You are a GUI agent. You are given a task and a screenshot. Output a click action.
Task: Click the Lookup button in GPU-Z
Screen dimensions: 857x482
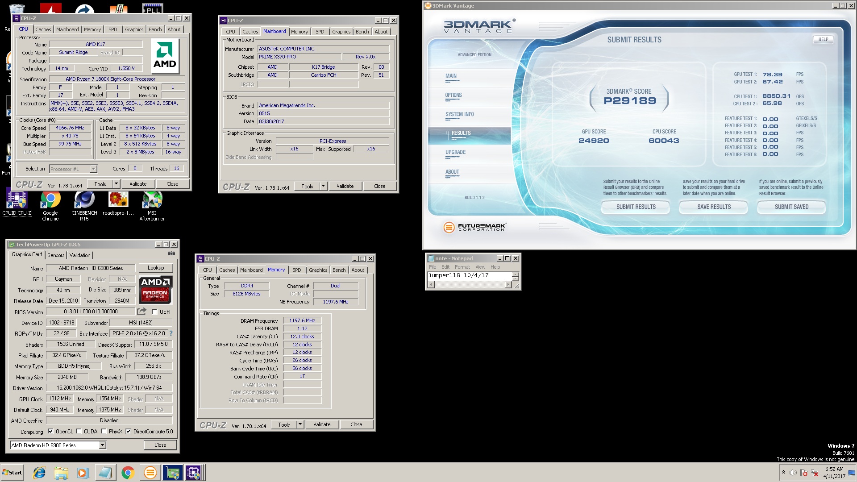point(156,268)
